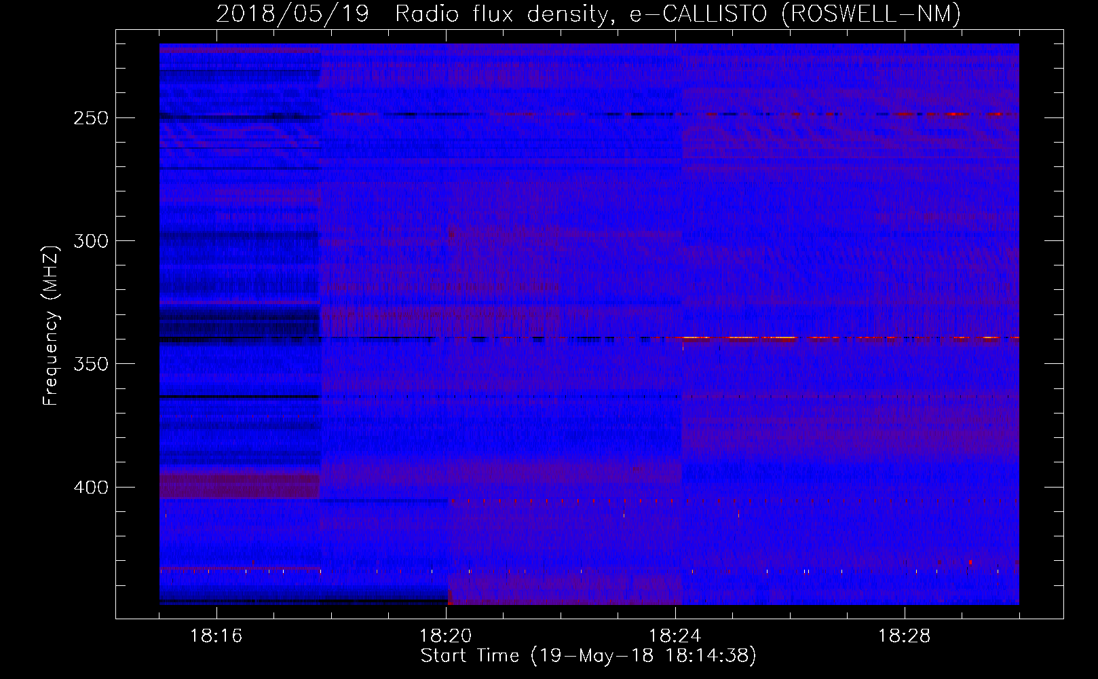Click the 18:20 time tick label

coord(446,636)
